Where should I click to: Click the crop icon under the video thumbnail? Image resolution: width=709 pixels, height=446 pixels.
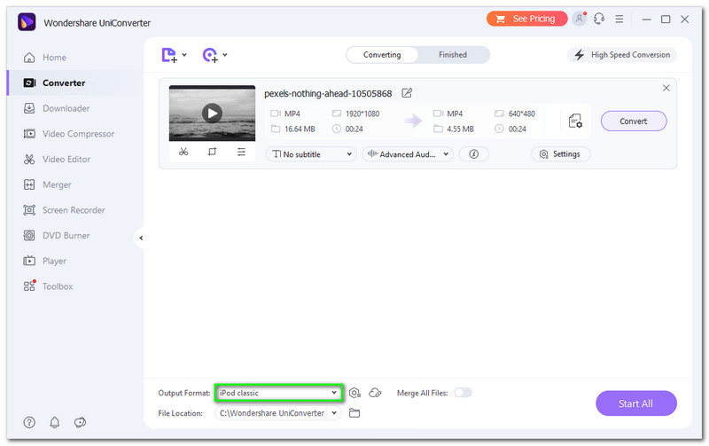tap(212, 153)
